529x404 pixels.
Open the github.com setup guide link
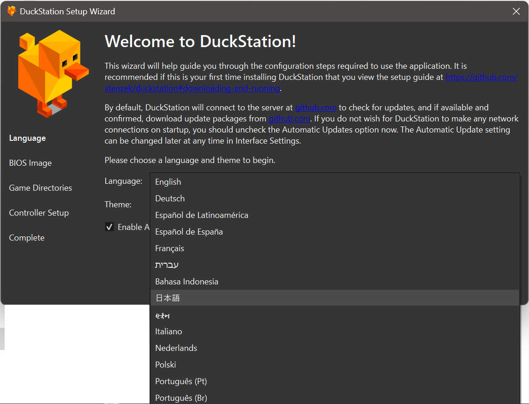[x=481, y=77]
